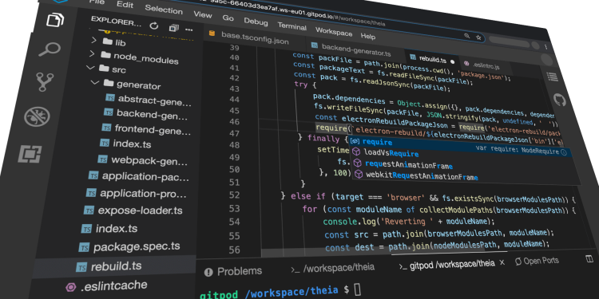Open the Selection menu
This screenshot has height=299, width=599.
coord(164,10)
